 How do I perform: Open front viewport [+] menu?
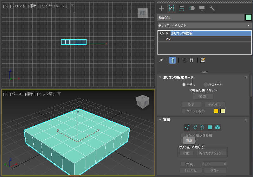click(6, 6)
